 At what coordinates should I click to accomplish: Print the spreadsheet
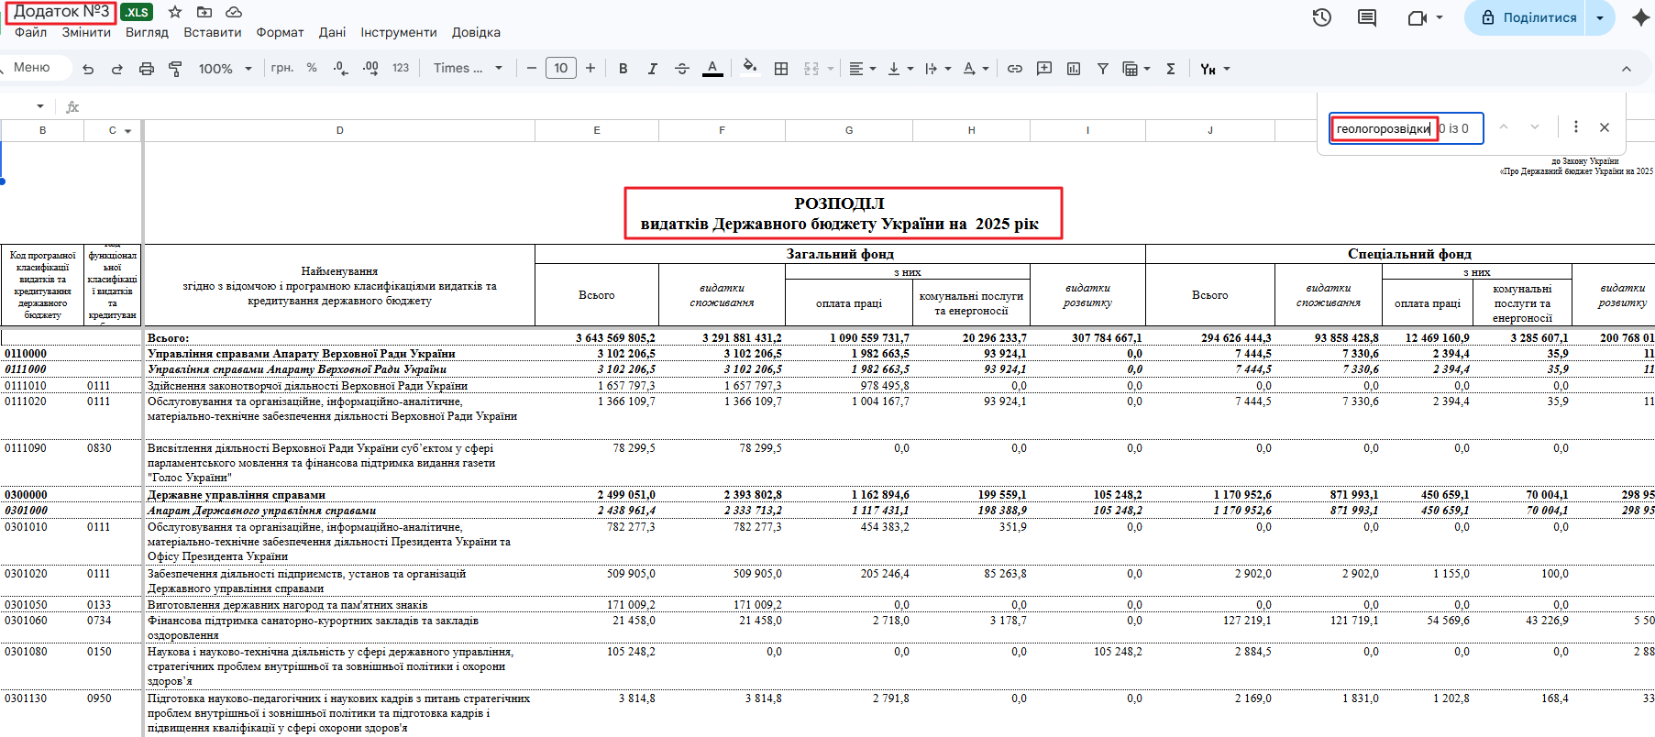click(147, 69)
